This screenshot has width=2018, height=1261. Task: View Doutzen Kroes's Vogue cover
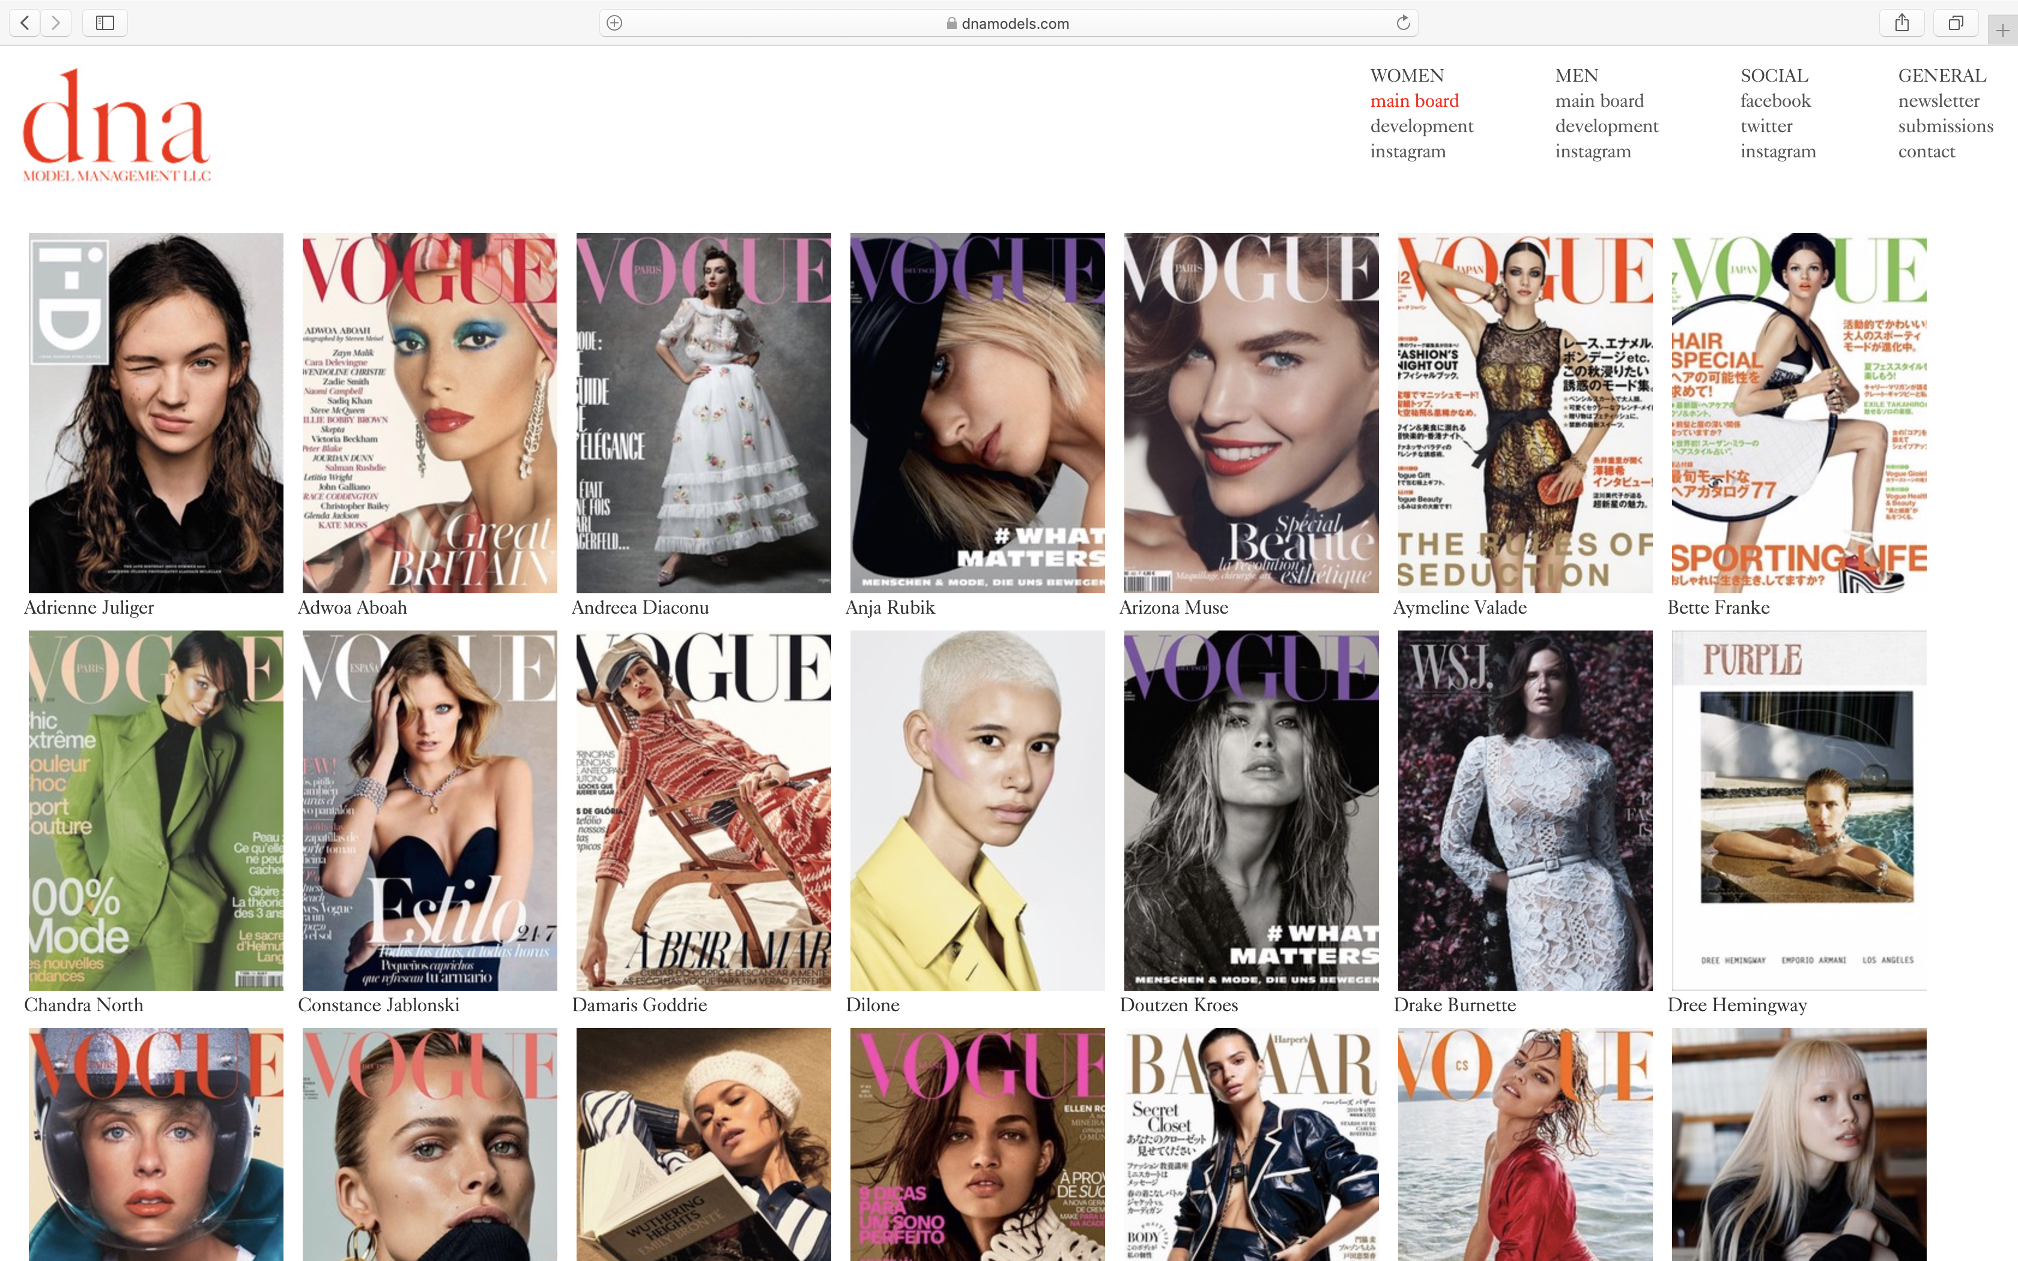[1251, 809]
